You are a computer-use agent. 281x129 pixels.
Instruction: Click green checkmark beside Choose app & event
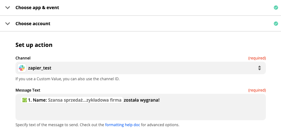point(276,8)
